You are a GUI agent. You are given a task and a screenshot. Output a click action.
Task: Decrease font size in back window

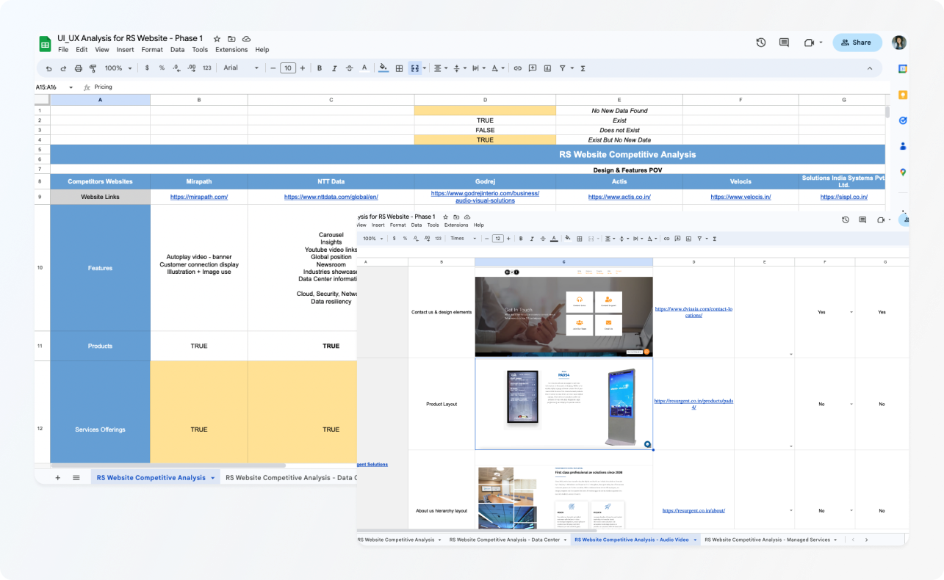pos(273,68)
